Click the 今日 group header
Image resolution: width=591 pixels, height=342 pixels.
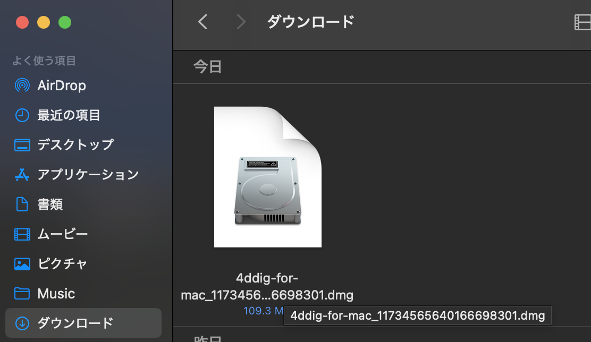[x=207, y=67]
